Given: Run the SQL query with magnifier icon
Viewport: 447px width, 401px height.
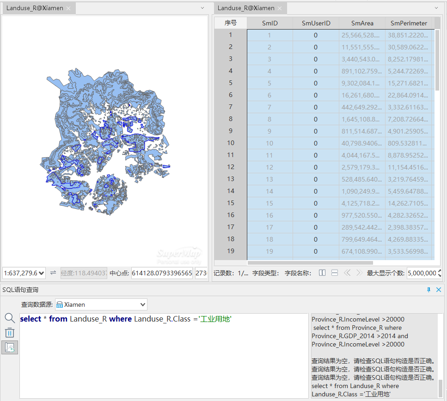Looking at the screenshot, I should tap(10, 318).
